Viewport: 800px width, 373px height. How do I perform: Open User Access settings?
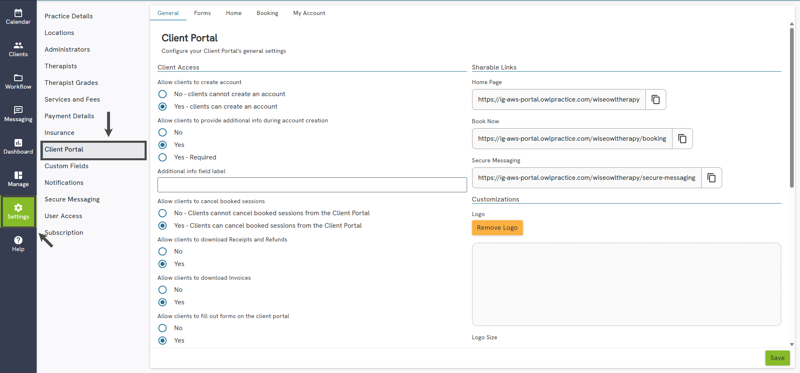(63, 216)
